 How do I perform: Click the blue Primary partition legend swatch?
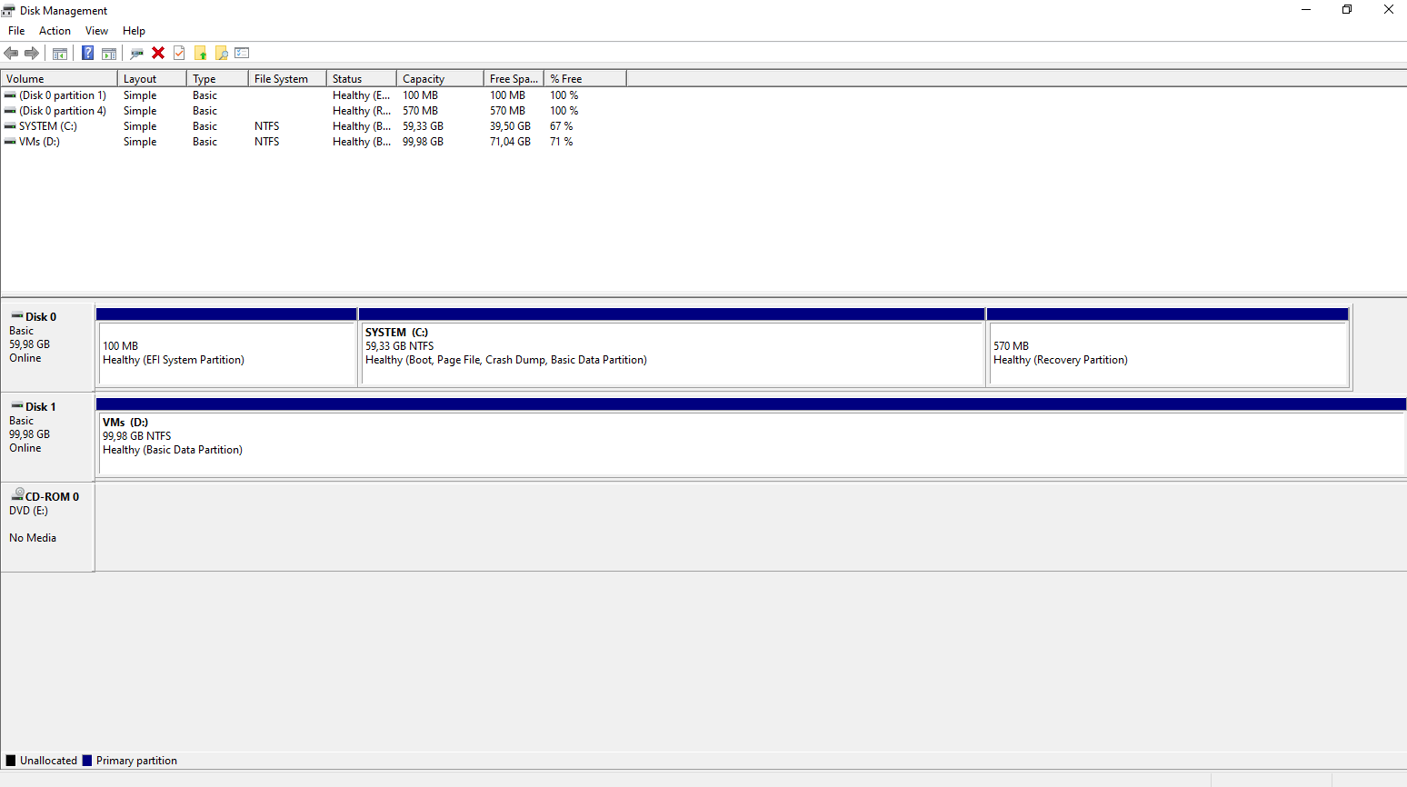tap(87, 761)
